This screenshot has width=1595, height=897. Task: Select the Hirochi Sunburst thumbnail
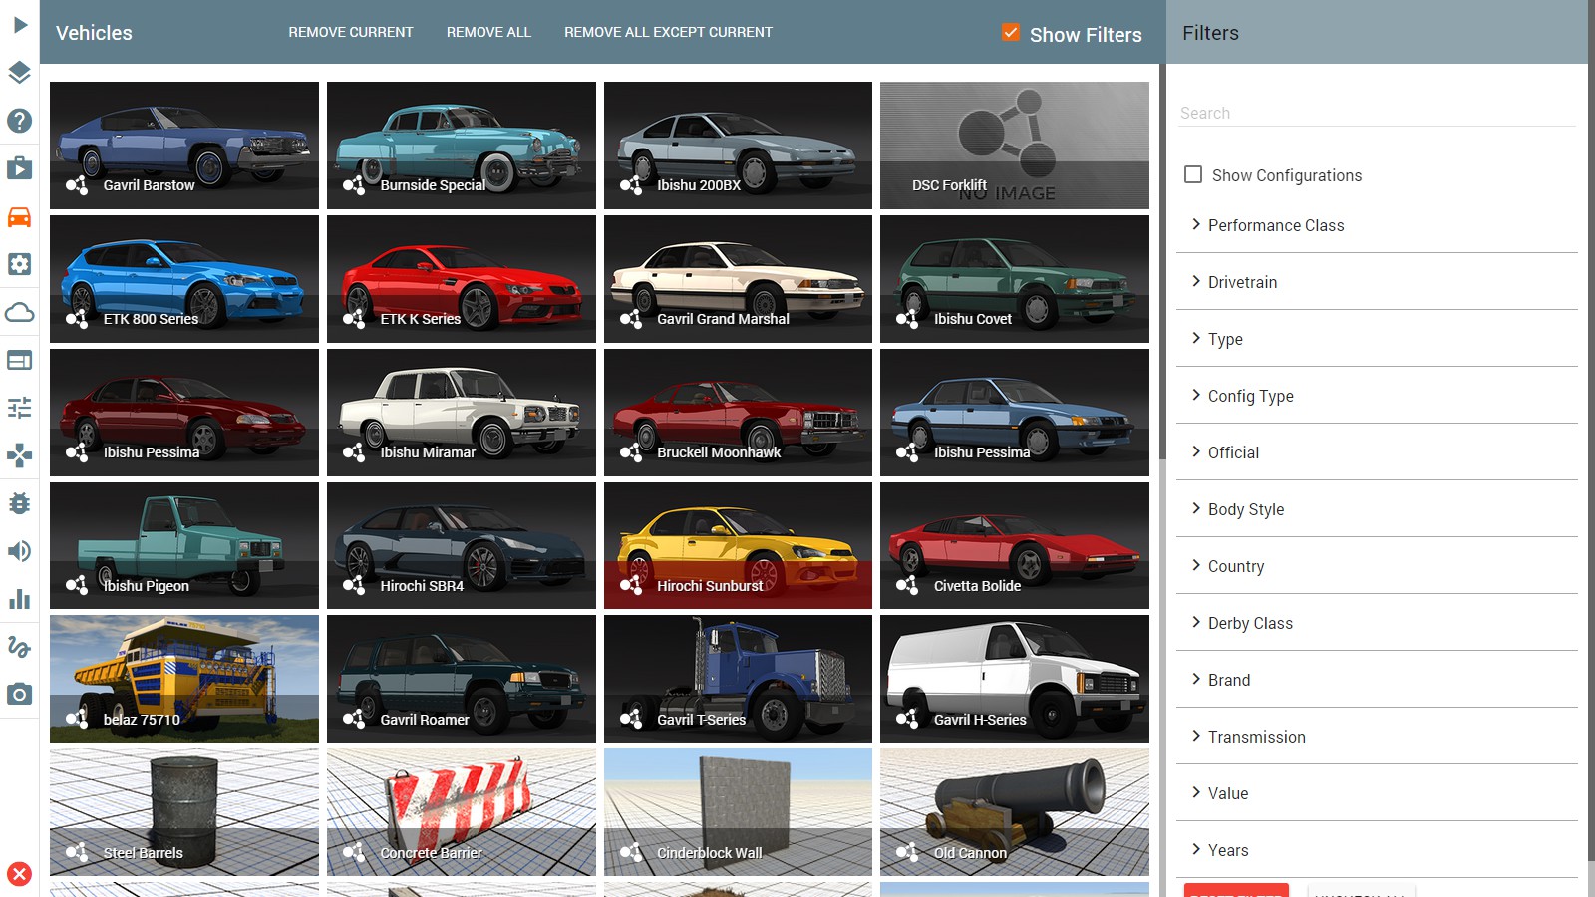[738, 545]
